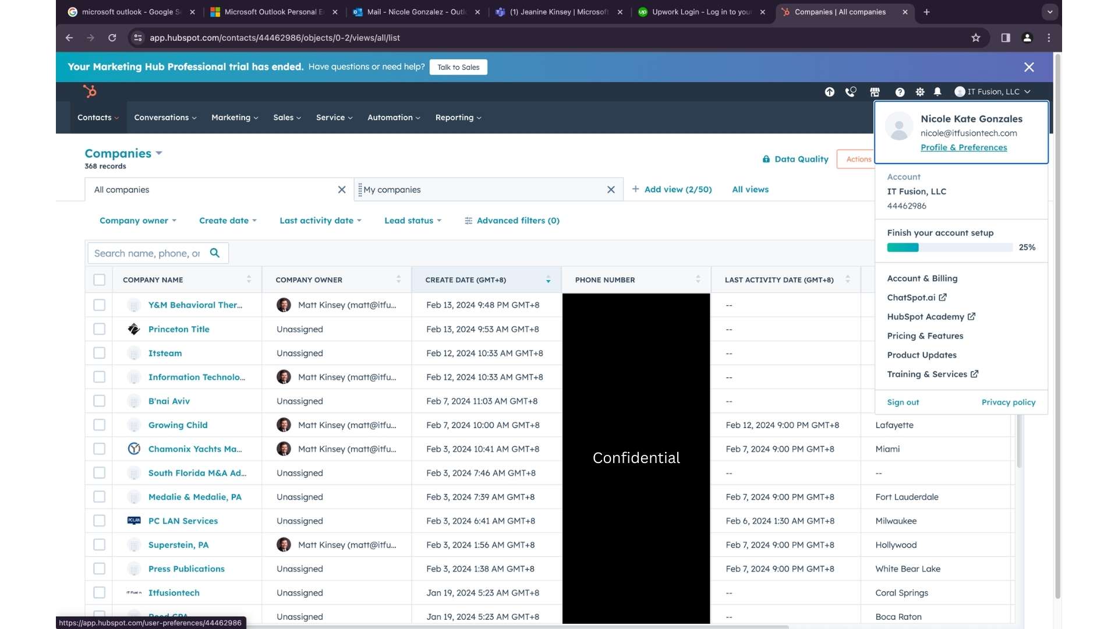Reload the page
Viewport: 1118px width, 629px height.
(x=112, y=38)
